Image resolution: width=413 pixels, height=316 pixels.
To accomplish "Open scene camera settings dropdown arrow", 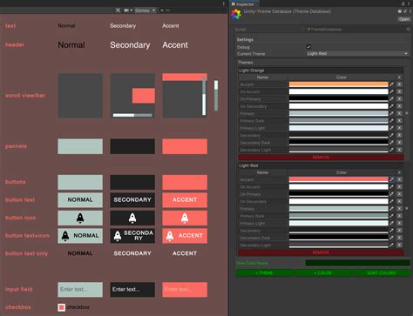I will pyautogui.click(x=132, y=10).
